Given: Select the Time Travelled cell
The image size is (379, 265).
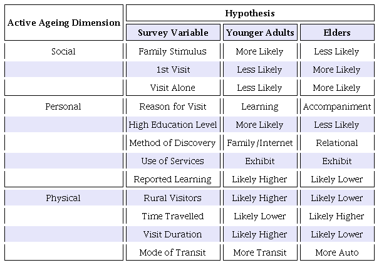Looking at the screenshot, I should [x=173, y=216].
